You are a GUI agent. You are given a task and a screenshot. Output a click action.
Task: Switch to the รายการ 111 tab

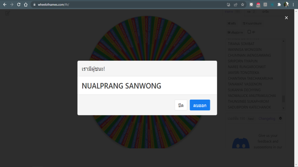(x=232, y=12)
